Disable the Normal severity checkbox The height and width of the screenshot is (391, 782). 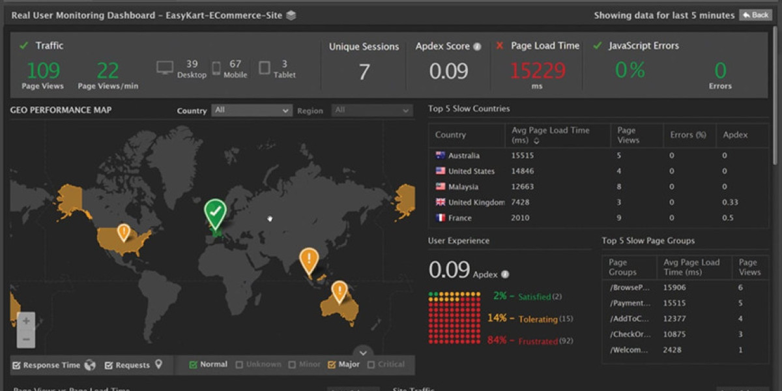pos(193,365)
